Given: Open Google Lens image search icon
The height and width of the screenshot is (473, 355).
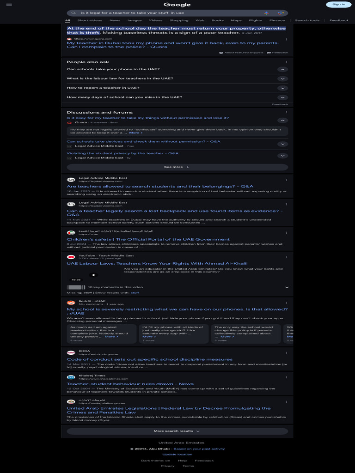Looking at the screenshot, I should click(x=281, y=13).
